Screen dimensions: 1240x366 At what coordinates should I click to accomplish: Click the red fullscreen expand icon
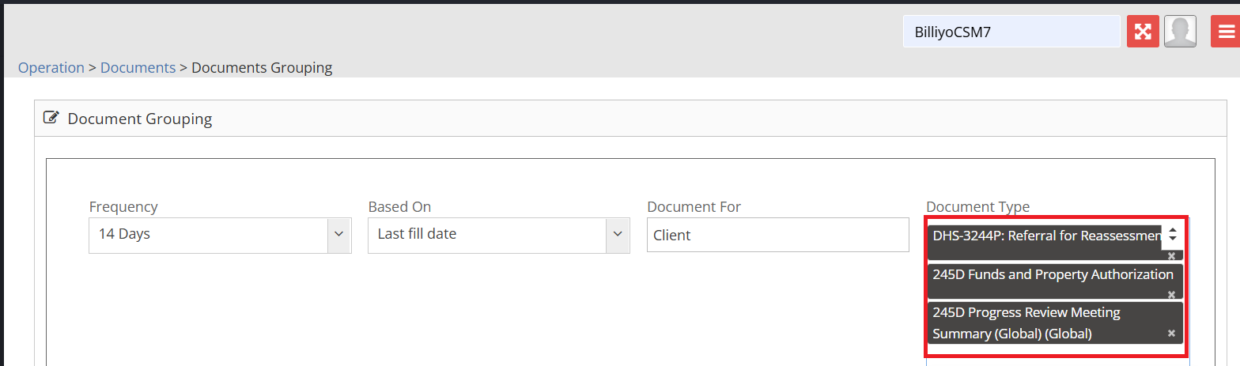(1143, 32)
